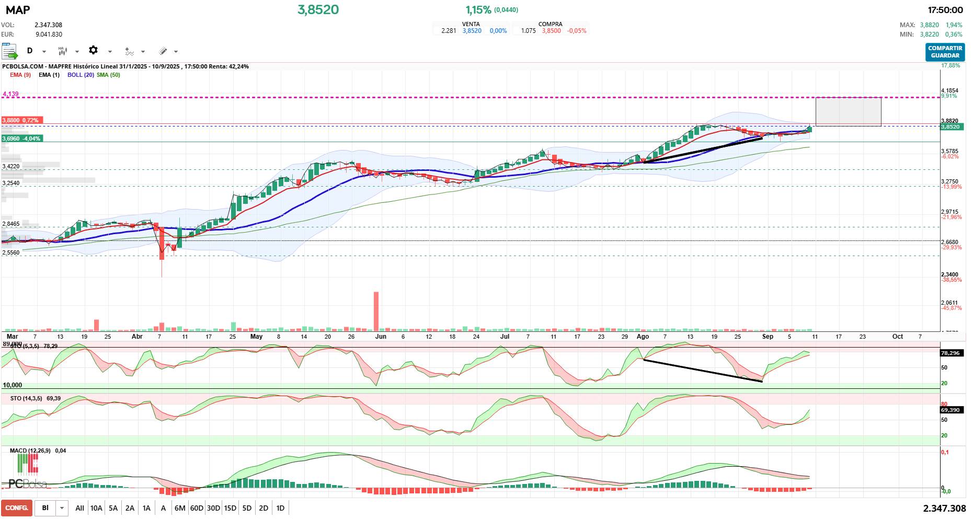Click the SMA (50) indicator label
The width and height of the screenshot is (973, 519).
108,75
